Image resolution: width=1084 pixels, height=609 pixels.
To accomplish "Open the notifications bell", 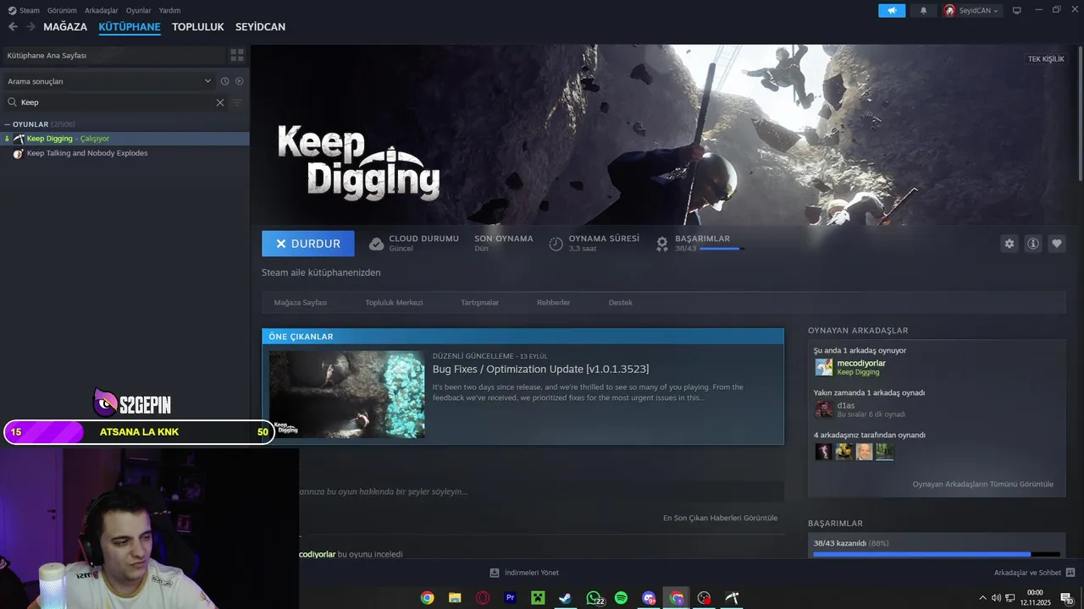I will pyautogui.click(x=923, y=10).
